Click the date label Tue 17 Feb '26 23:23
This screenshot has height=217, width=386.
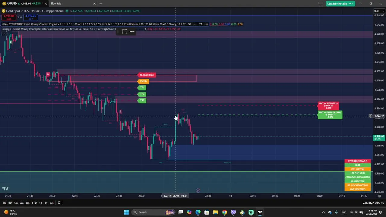point(176,196)
